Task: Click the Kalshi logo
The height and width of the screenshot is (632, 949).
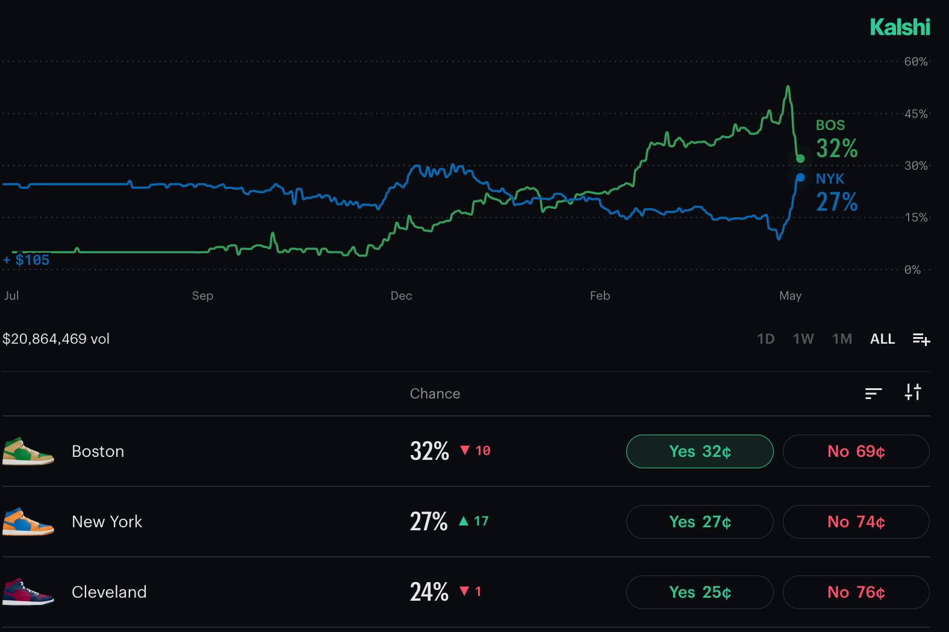Action: [x=900, y=27]
